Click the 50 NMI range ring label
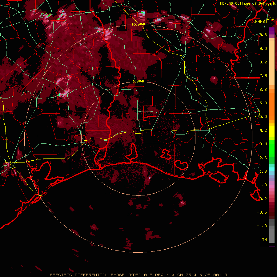 [x=138, y=81]
